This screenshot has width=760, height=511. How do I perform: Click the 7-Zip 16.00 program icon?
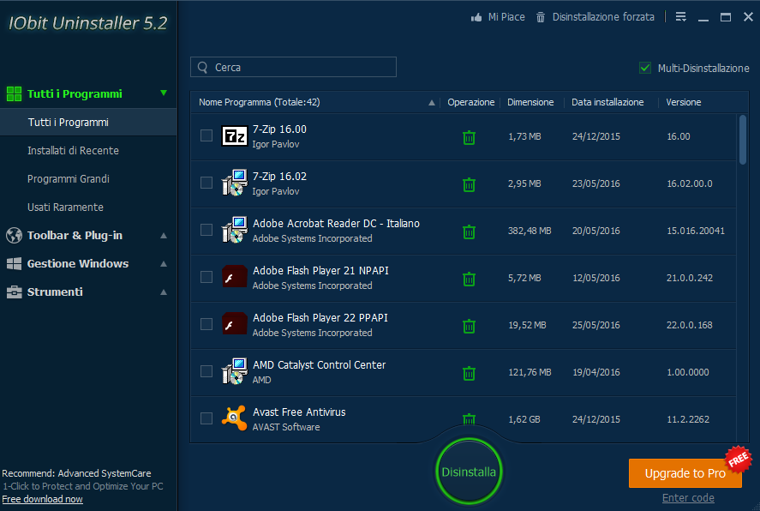click(x=235, y=135)
